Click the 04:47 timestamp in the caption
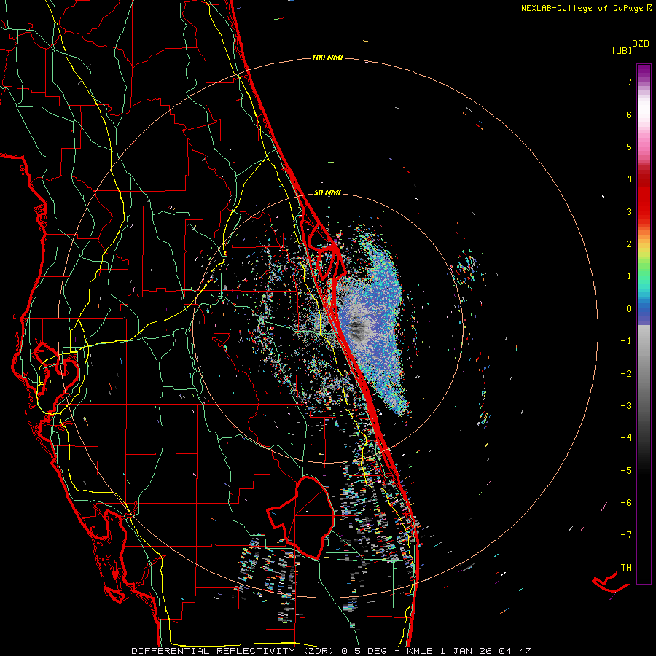The image size is (656, 656). pyautogui.click(x=517, y=651)
